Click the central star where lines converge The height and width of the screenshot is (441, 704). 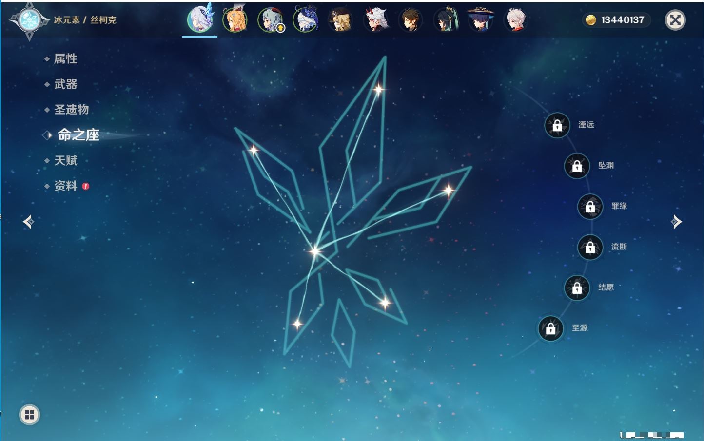pos(315,251)
